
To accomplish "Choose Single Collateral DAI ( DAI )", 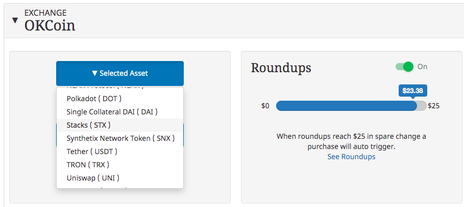I will coord(120,112).
